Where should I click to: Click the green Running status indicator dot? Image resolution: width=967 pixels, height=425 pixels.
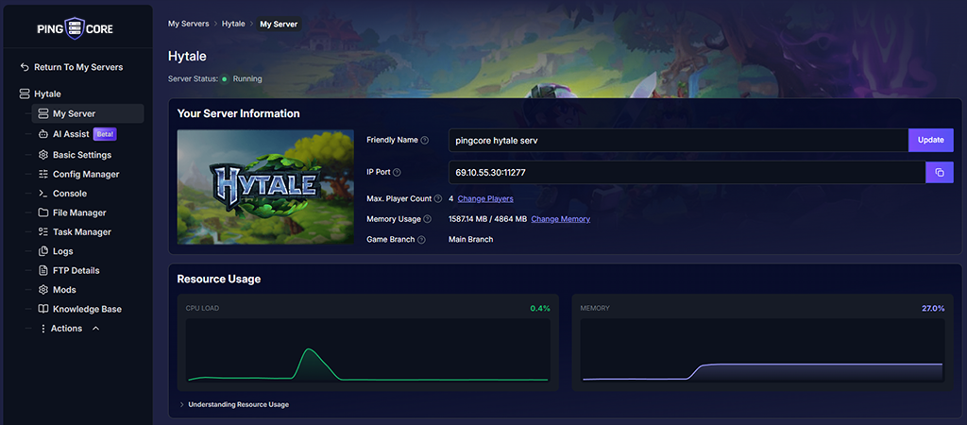pyautogui.click(x=225, y=79)
